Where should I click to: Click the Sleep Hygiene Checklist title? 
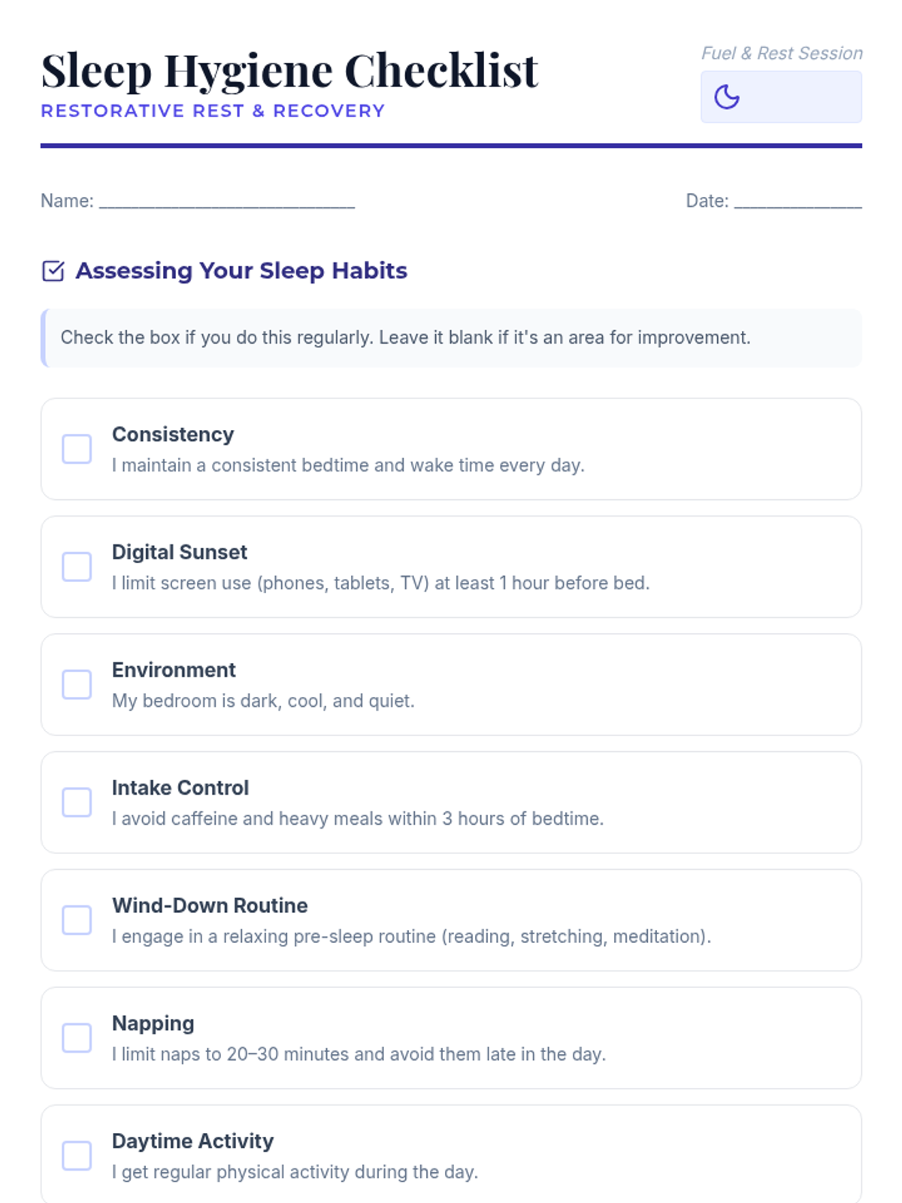[x=289, y=71]
